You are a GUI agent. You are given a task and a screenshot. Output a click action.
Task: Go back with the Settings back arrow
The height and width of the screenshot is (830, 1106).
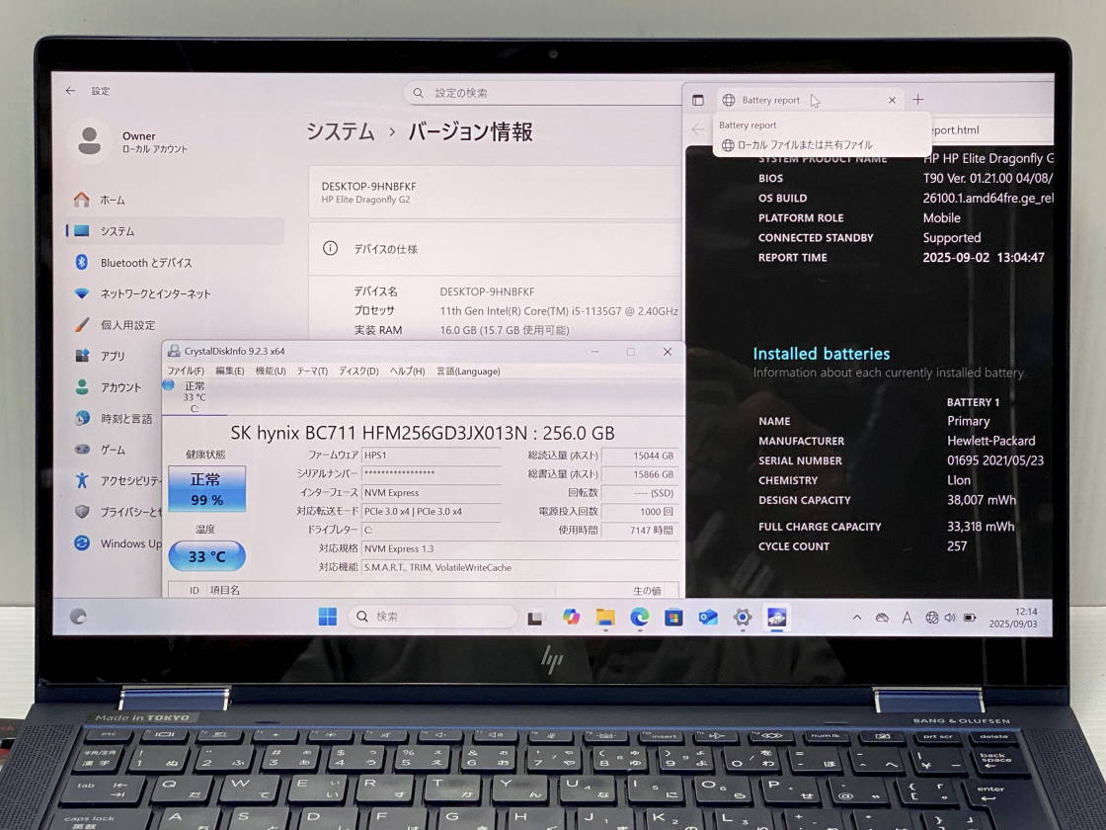click(70, 91)
